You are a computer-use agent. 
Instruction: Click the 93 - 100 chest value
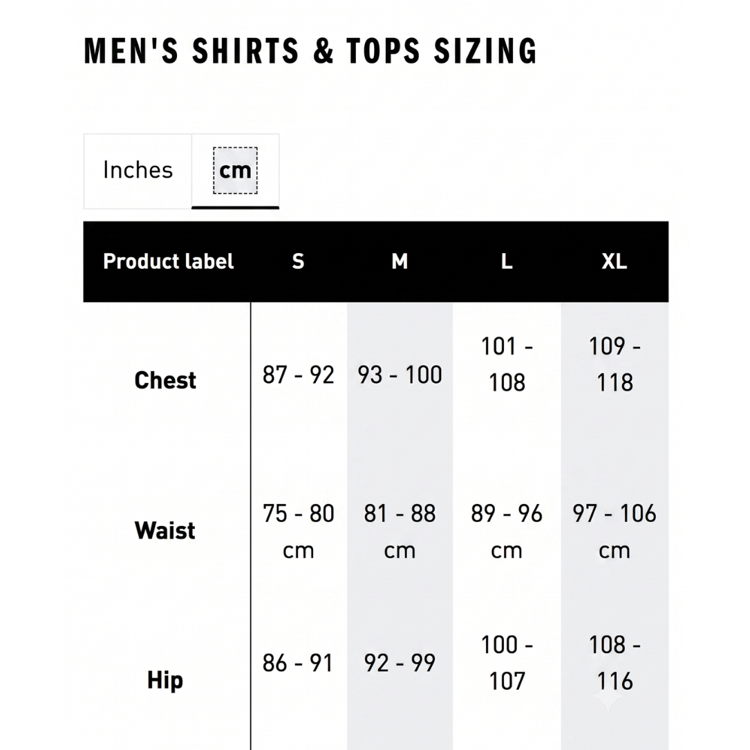(400, 375)
